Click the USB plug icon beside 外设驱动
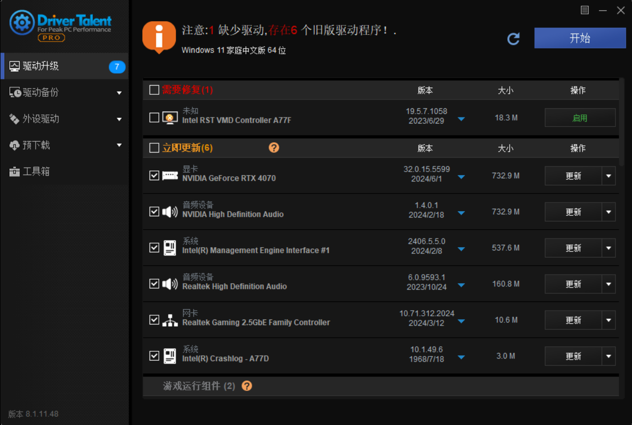The width and height of the screenshot is (632, 425). (14, 119)
